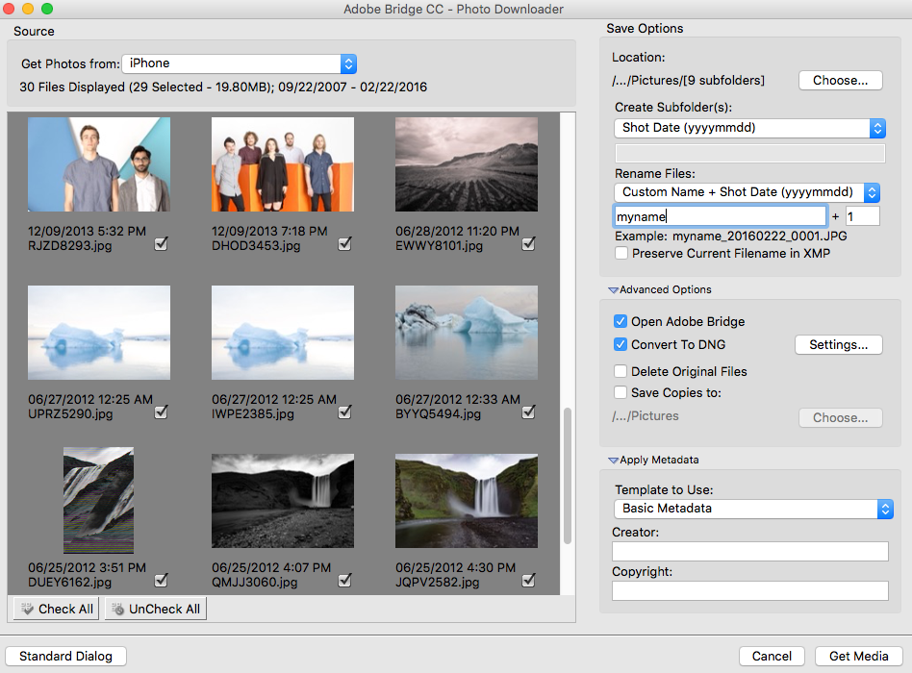912x673 pixels.
Task: Click Get Media to start downloading
Action: pyautogui.click(x=855, y=656)
